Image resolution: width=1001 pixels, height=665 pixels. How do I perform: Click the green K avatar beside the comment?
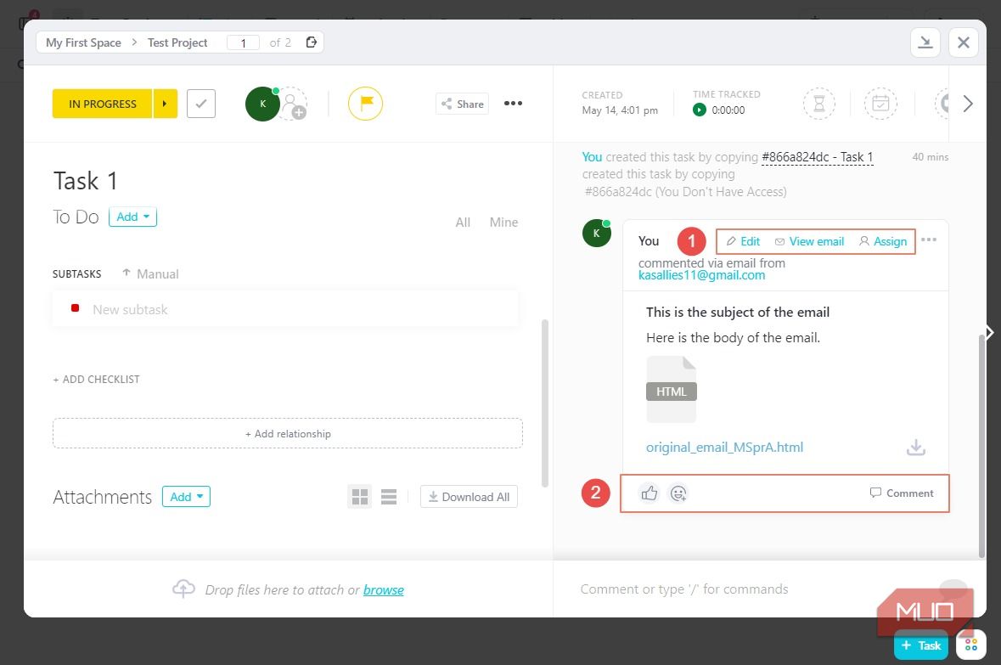[x=596, y=234]
